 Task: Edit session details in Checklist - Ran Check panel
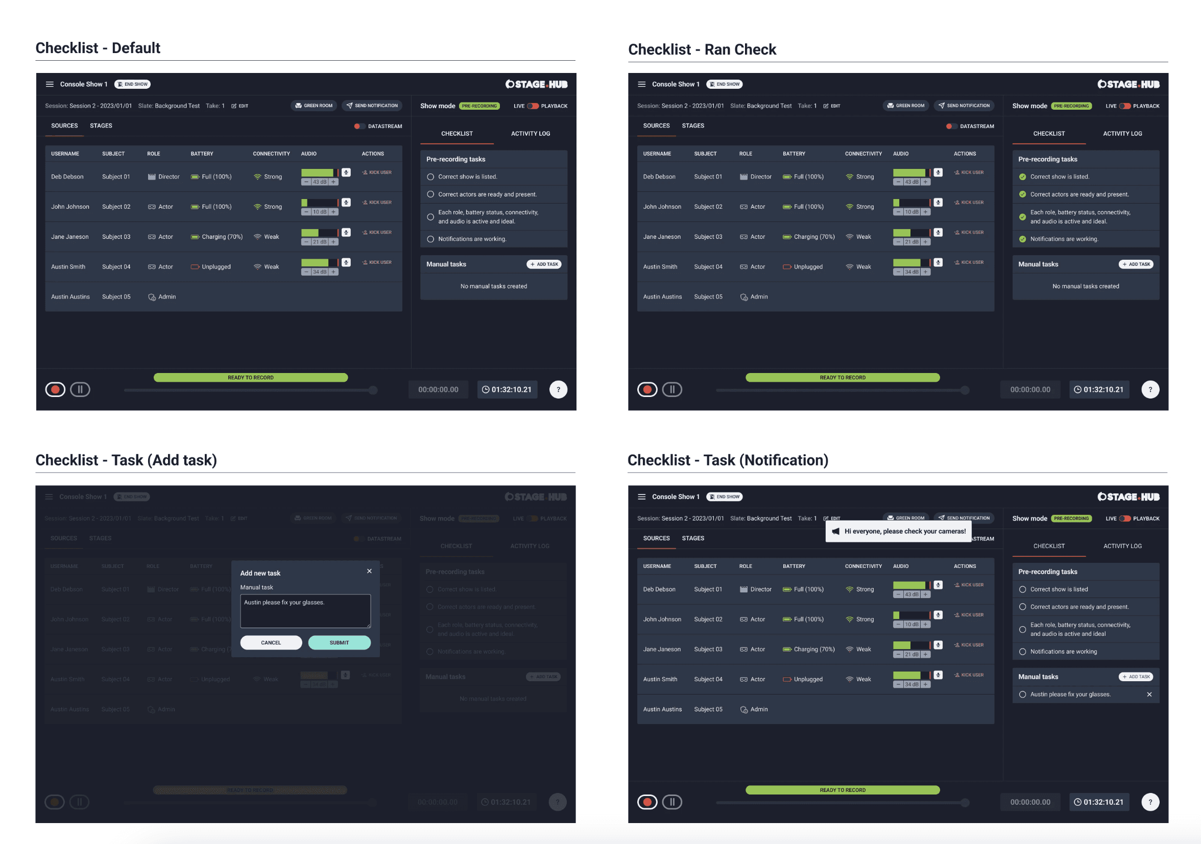832,106
